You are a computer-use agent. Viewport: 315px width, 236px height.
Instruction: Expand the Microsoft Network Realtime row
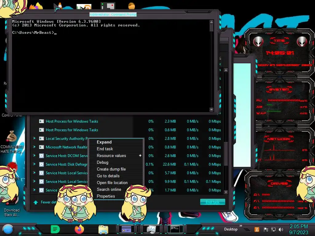[34, 147]
